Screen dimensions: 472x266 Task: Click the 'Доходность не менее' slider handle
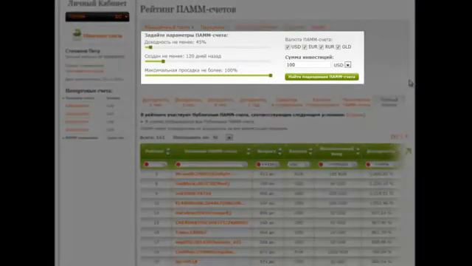coord(150,47)
